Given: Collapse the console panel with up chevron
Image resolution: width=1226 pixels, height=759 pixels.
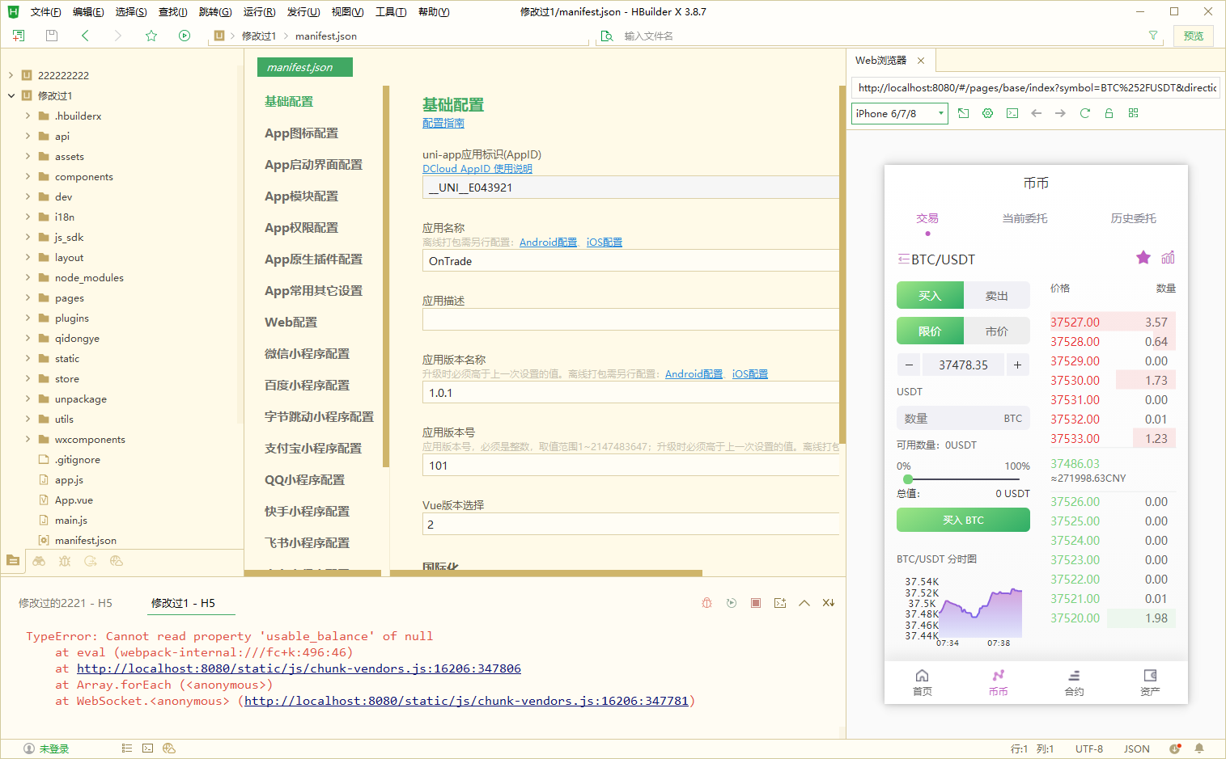Looking at the screenshot, I should coord(804,603).
